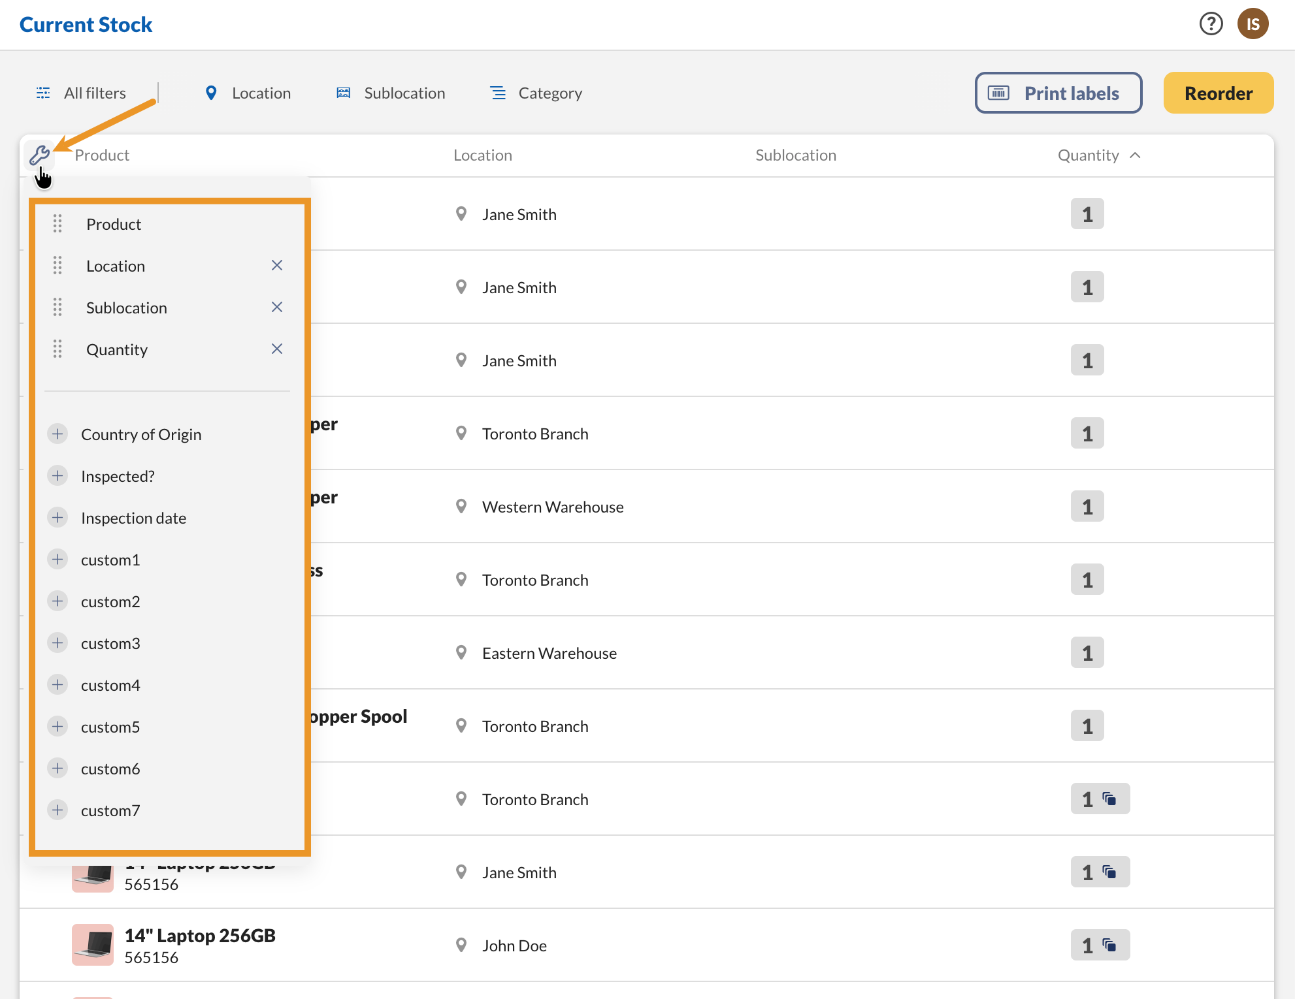This screenshot has width=1295, height=999.
Task: Open the Category filter dropdown
Action: (536, 93)
